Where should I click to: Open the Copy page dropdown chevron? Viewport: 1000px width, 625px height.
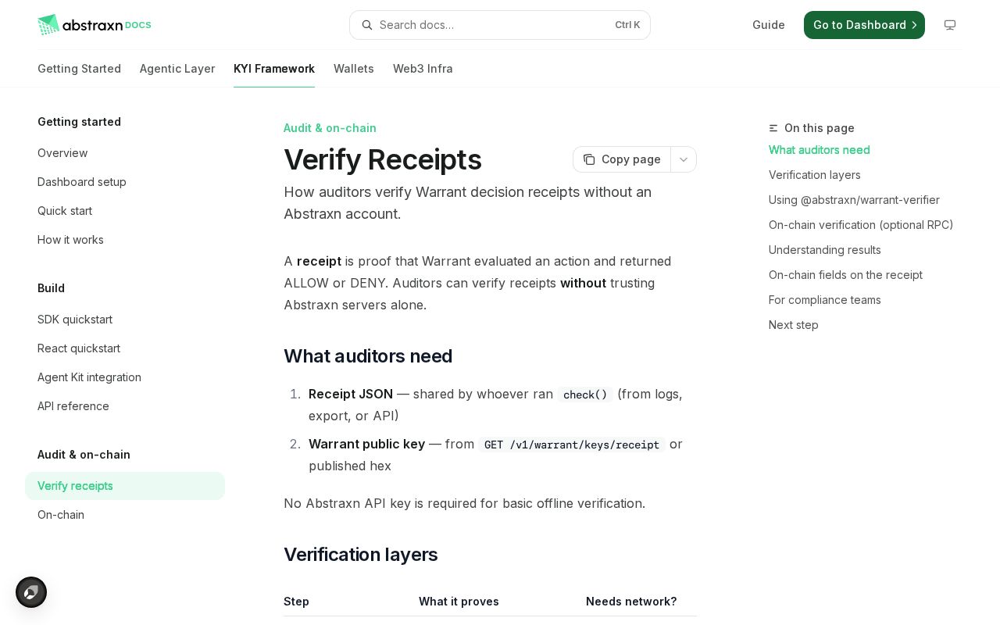684,159
